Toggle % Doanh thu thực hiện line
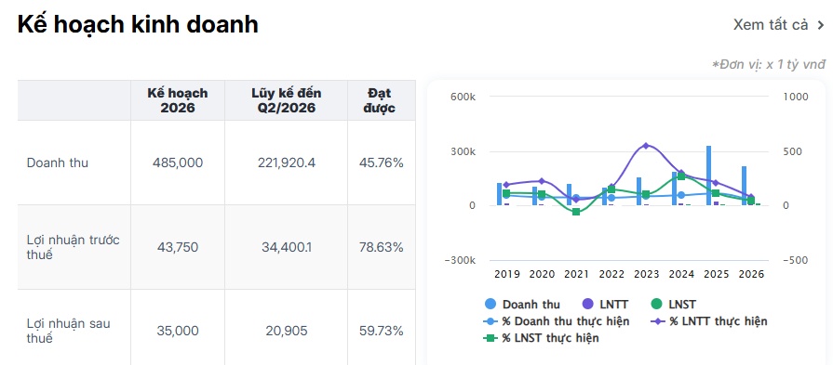 click(557, 321)
